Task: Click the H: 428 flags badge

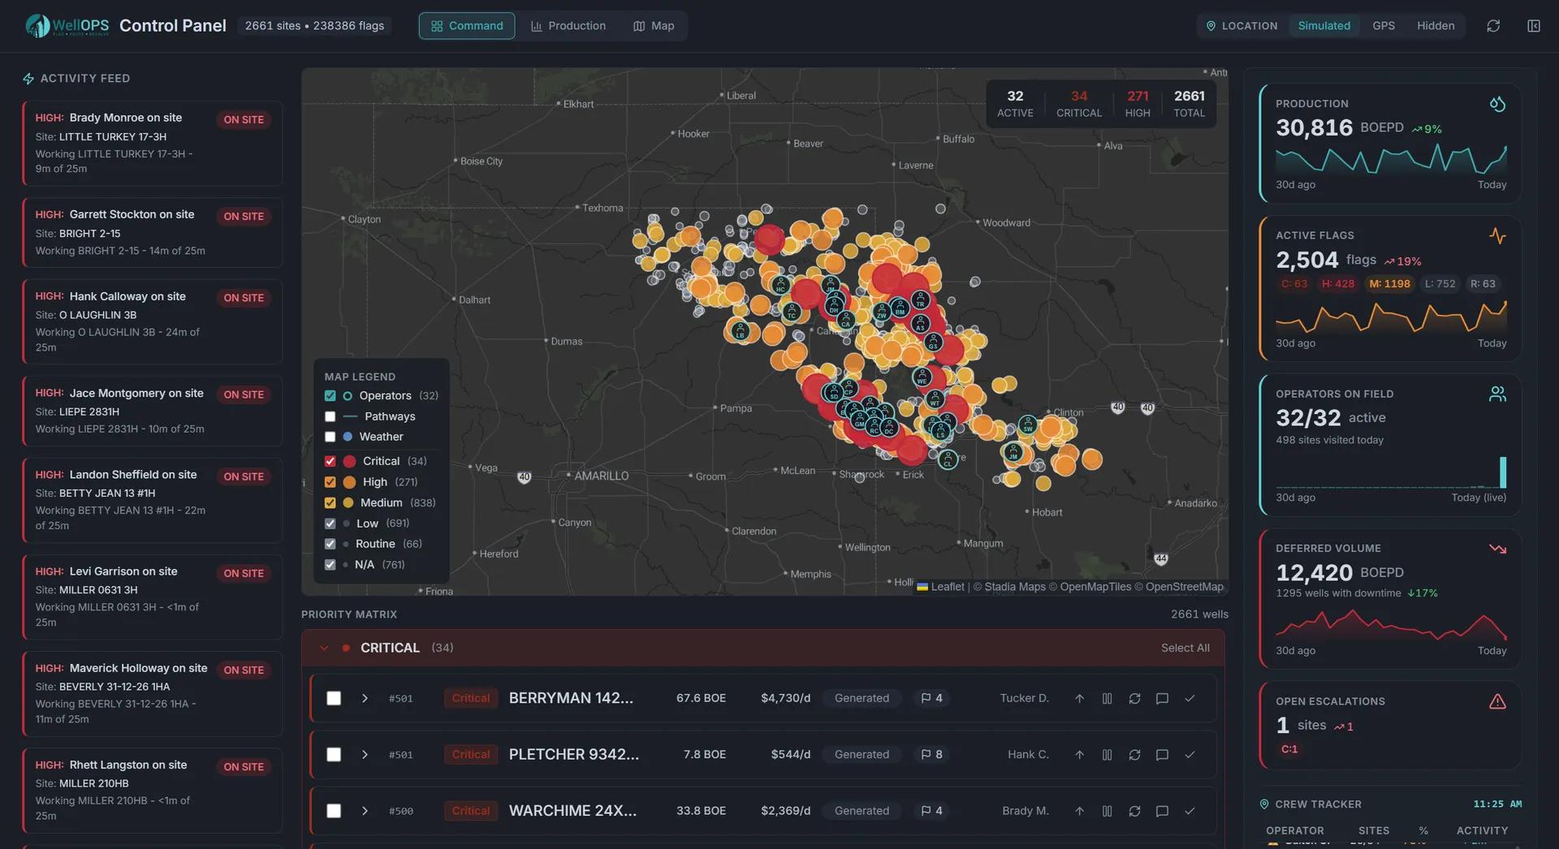Action: [x=1338, y=284]
